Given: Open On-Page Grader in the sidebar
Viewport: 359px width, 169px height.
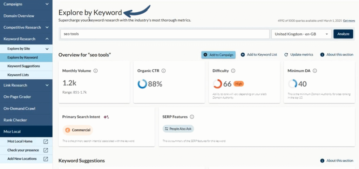Looking at the screenshot, I should tap(26, 97).
